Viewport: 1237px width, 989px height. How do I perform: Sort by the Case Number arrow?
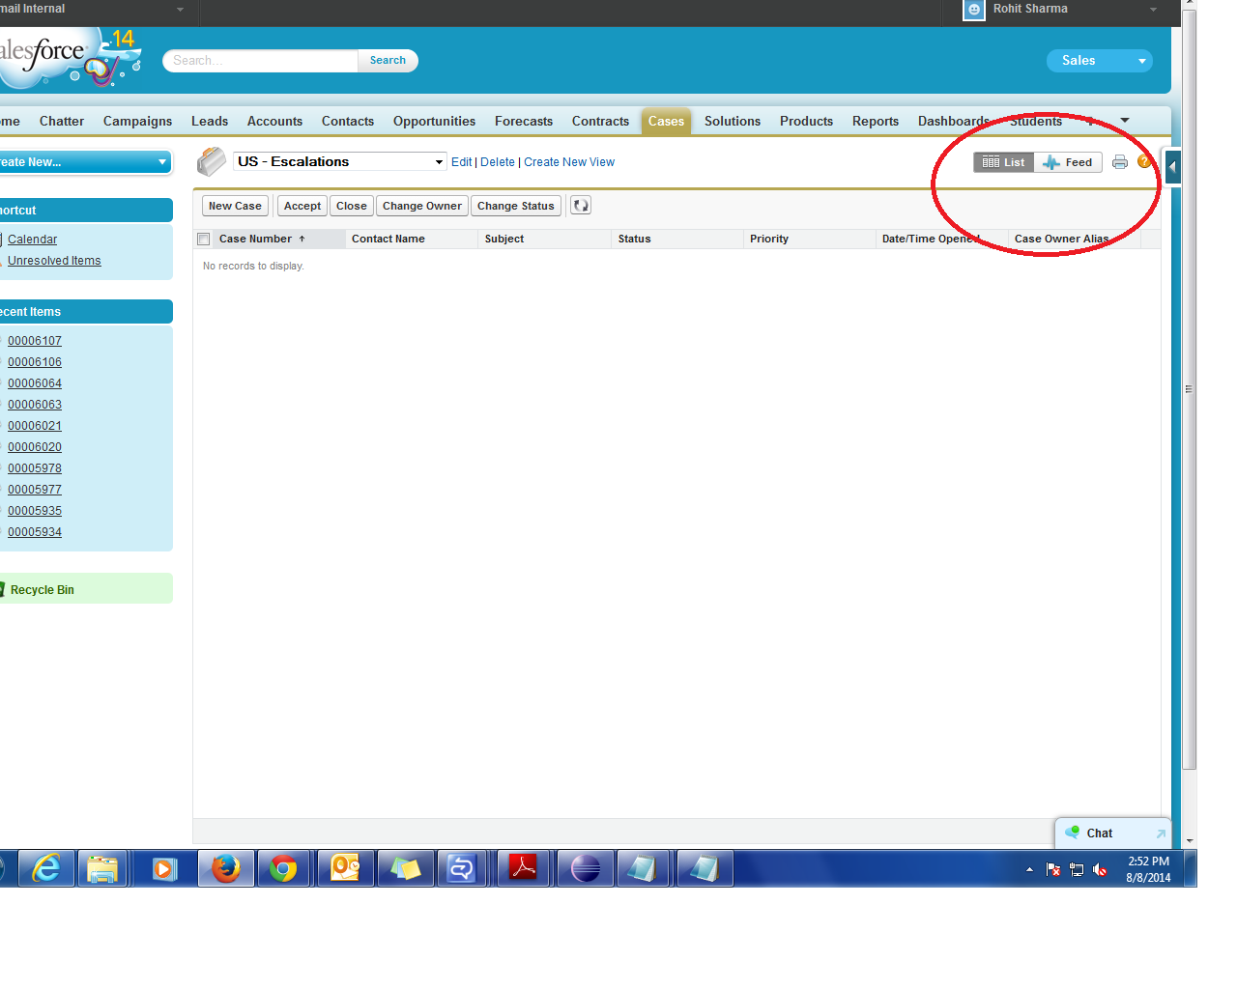coord(302,239)
